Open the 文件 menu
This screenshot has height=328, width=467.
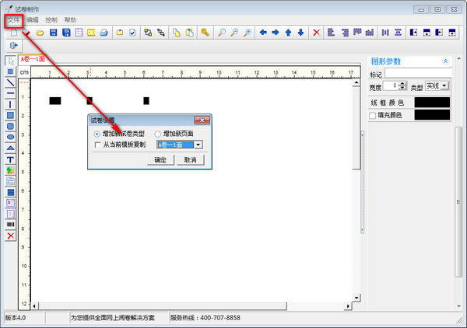pyautogui.click(x=13, y=19)
